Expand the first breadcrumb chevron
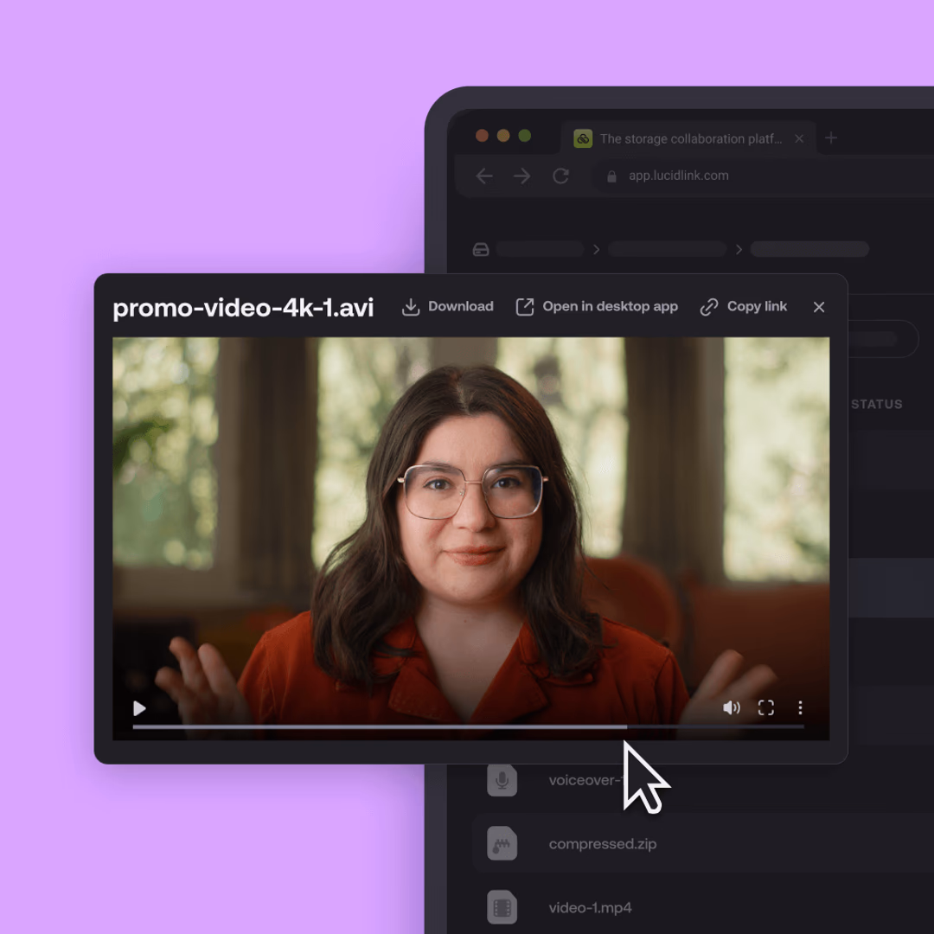Viewport: 934px width, 934px height. coord(596,249)
